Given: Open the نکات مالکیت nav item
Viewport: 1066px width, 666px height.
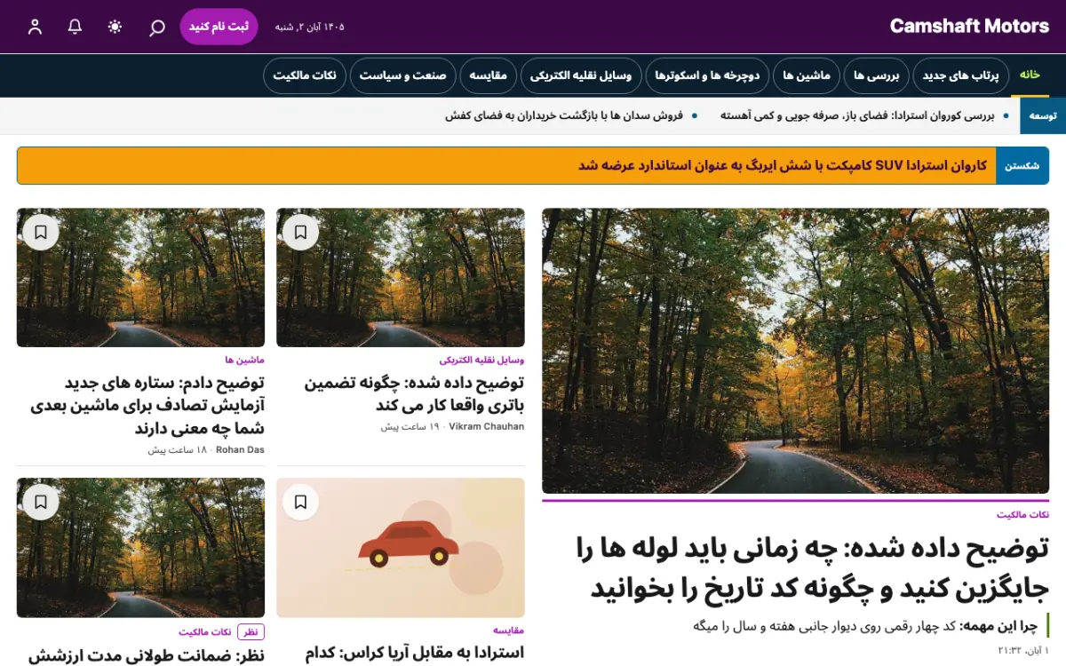Looking at the screenshot, I should point(305,76).
